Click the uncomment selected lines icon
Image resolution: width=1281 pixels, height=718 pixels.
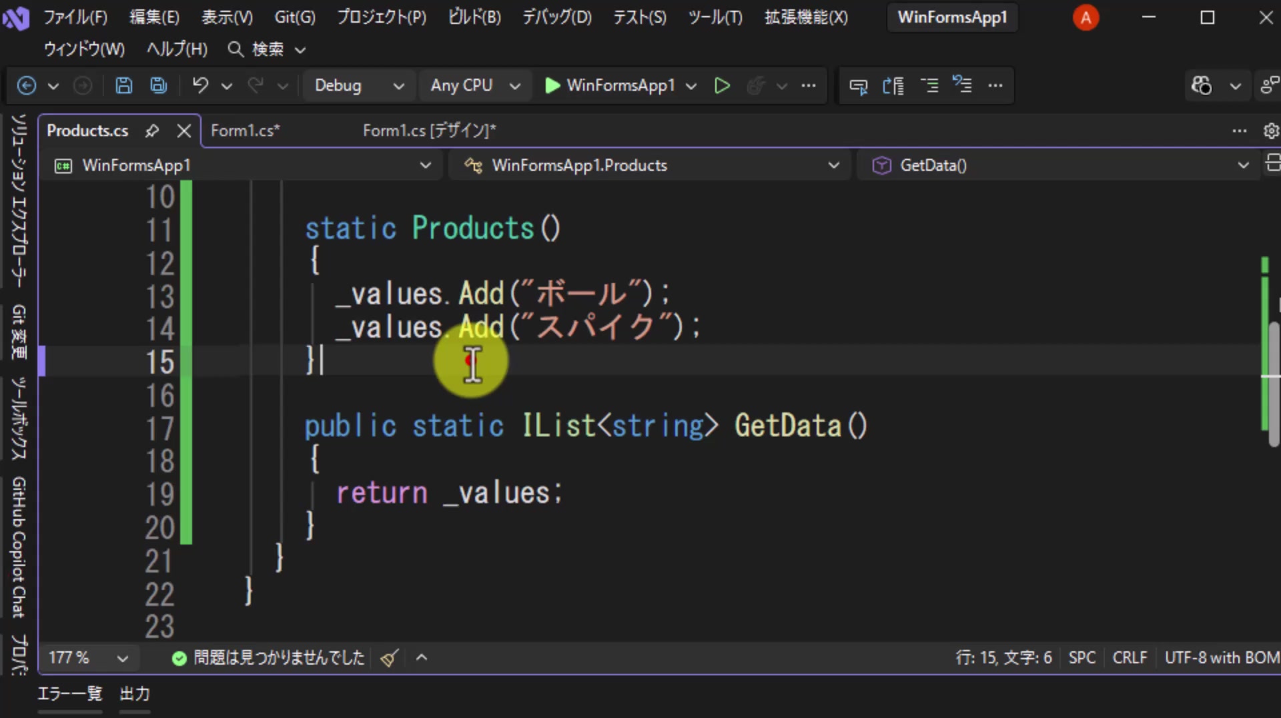click(962, 85)
